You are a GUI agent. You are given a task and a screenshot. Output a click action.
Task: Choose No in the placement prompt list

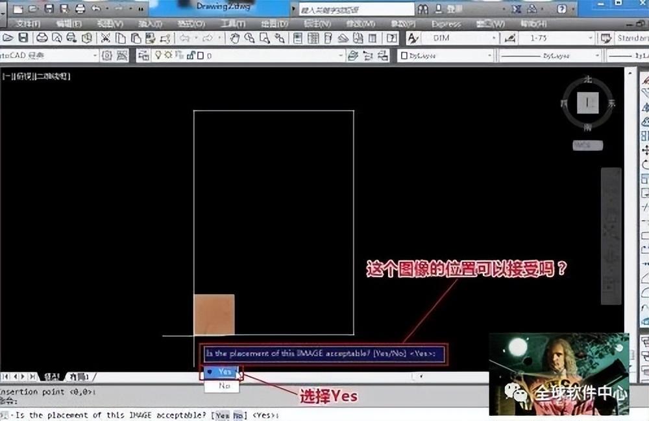(x=221, y=386)
